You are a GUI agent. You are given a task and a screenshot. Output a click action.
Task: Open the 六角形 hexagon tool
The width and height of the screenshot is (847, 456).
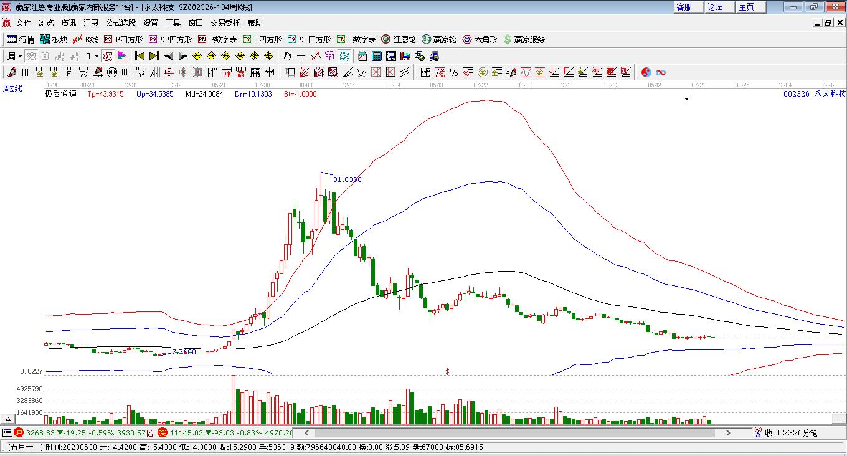click(480, 39)
